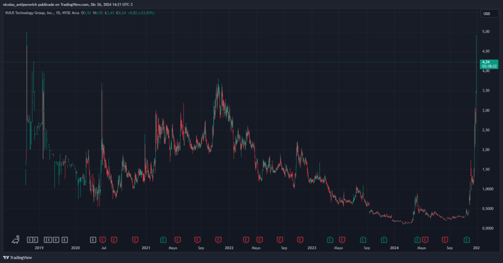
Task: Click the 5,00 level on price scale
Action: 486,32
